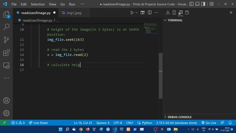Show hidden system tray icons chevron
Image resolution: width=236 pixels, height=133 pixels.
pos(188,129)
